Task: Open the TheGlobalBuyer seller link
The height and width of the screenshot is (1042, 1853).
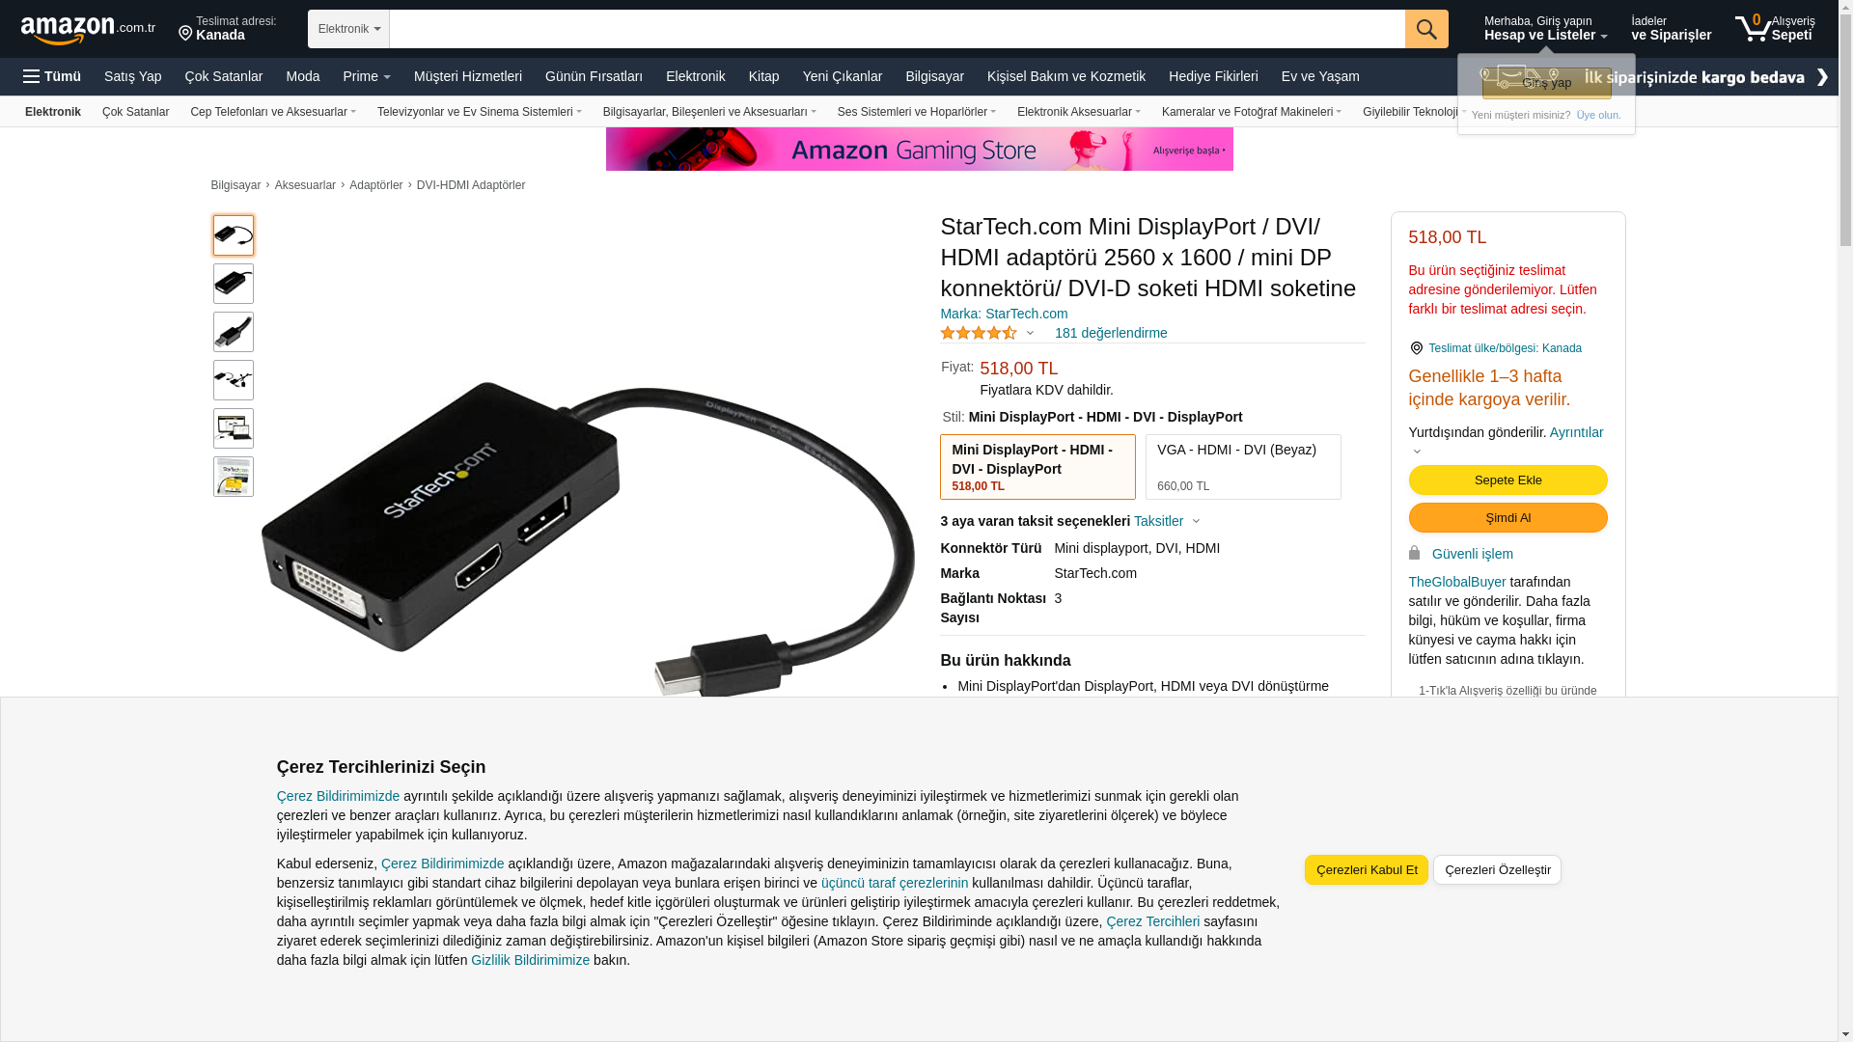Action: coord(1457,582)
